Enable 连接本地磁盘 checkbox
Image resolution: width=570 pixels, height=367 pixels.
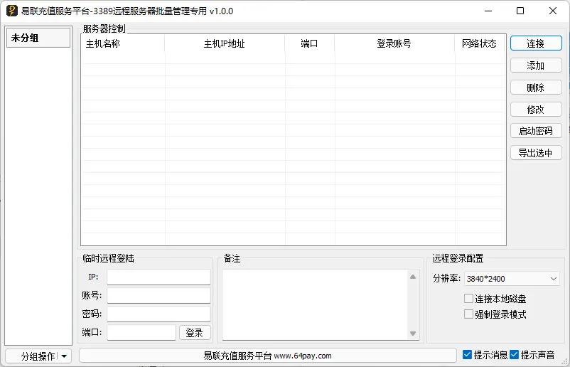coord(468,299)
